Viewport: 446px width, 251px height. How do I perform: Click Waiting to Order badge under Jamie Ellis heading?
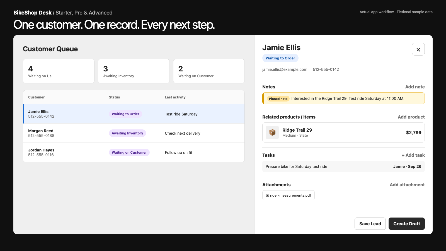(280, 58)
